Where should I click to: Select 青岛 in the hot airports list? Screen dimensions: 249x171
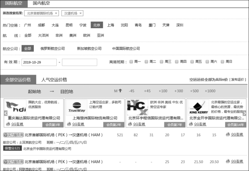click(138, 25)
